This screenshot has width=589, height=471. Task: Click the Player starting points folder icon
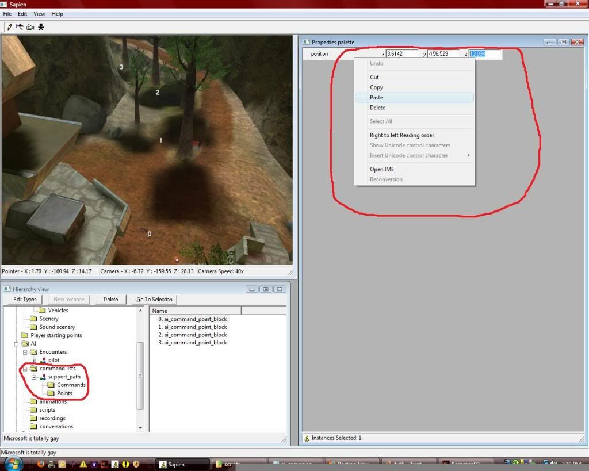25,335
